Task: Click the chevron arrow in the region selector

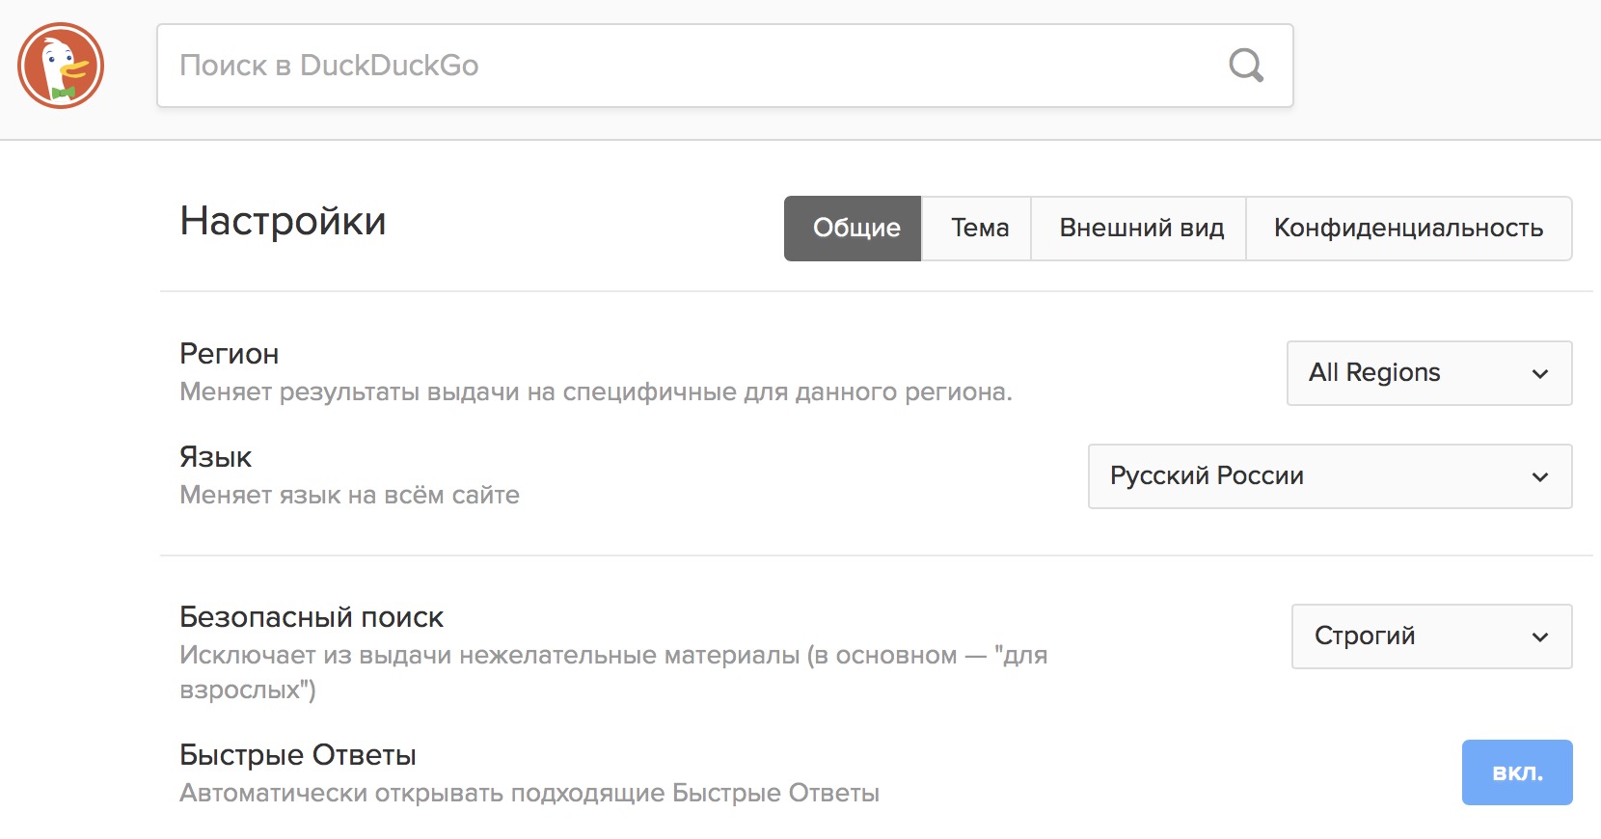Action: [1540, 374]
